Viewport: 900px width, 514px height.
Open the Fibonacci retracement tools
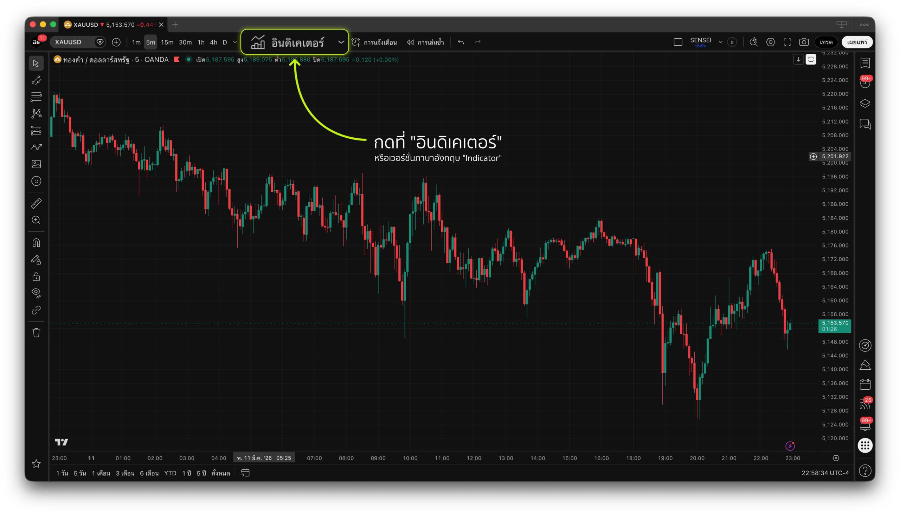point(36,97)
